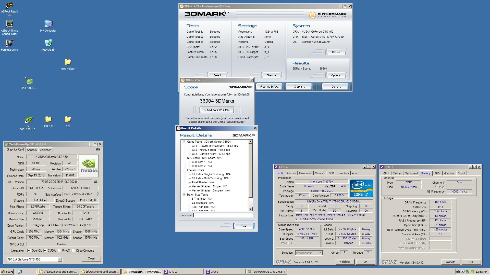Open the Graphics tab in right CPU-Z window
Screen dimensions: 490x275
click(x=449, y=173)
